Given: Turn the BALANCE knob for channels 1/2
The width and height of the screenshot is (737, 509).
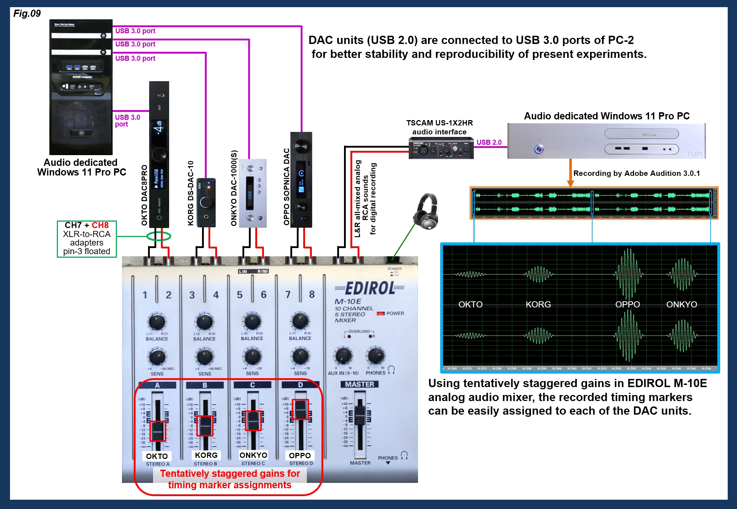Looking at the screenshot, I should 157,322.
